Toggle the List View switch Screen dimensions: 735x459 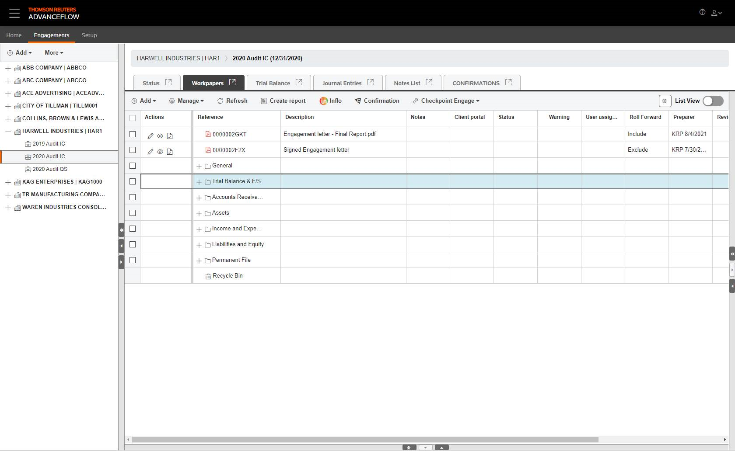[713, 101]
